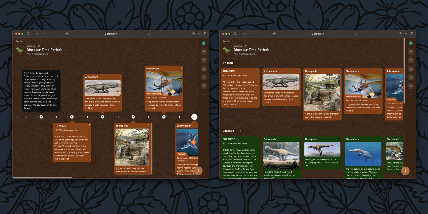Open Therapsids card menu in timeline window
Image resolution: width=428 pixels, height=214 pixels.
(149, 125)
